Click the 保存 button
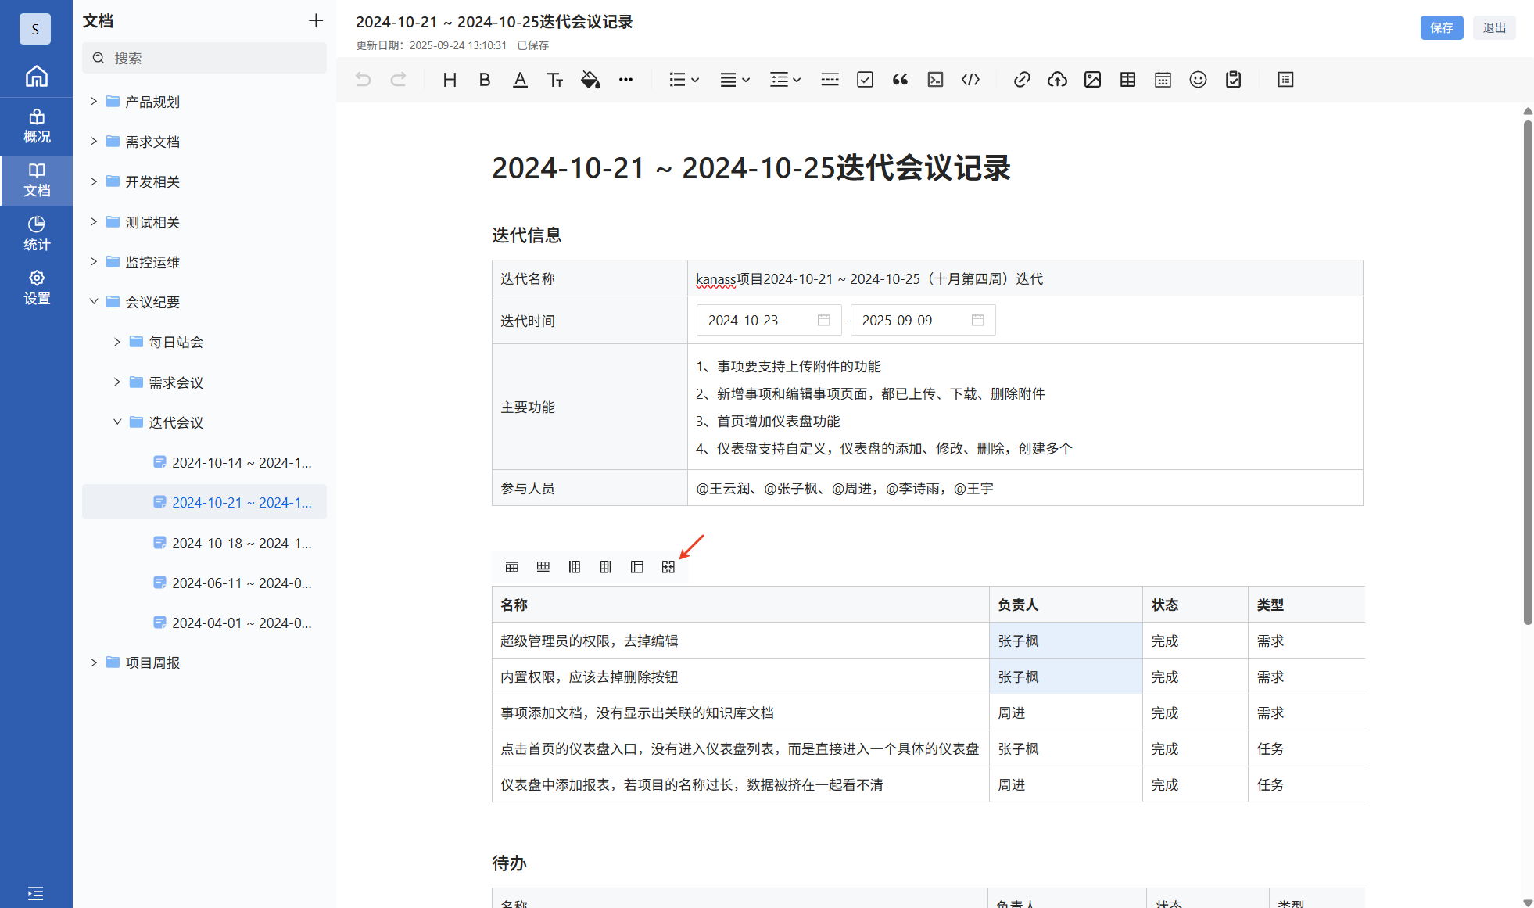This screenshot has width=1534, height=908. point(1441,27)
